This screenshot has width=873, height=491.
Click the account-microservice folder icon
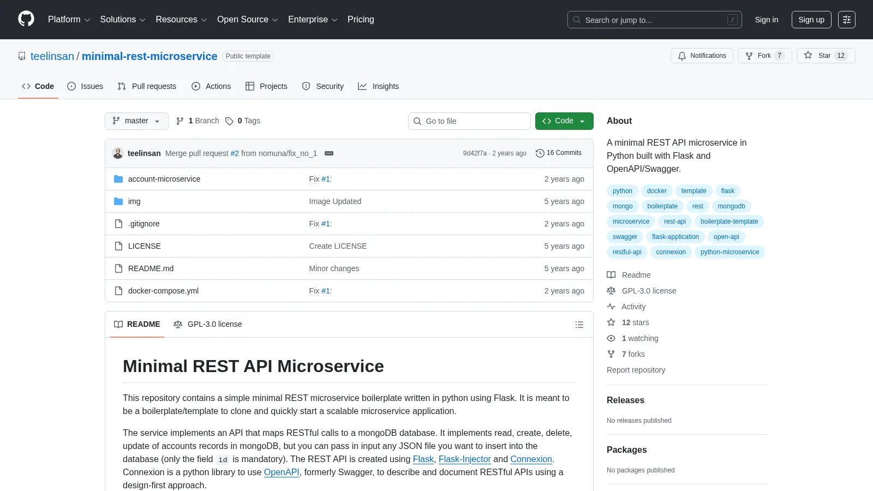(118, 179)
